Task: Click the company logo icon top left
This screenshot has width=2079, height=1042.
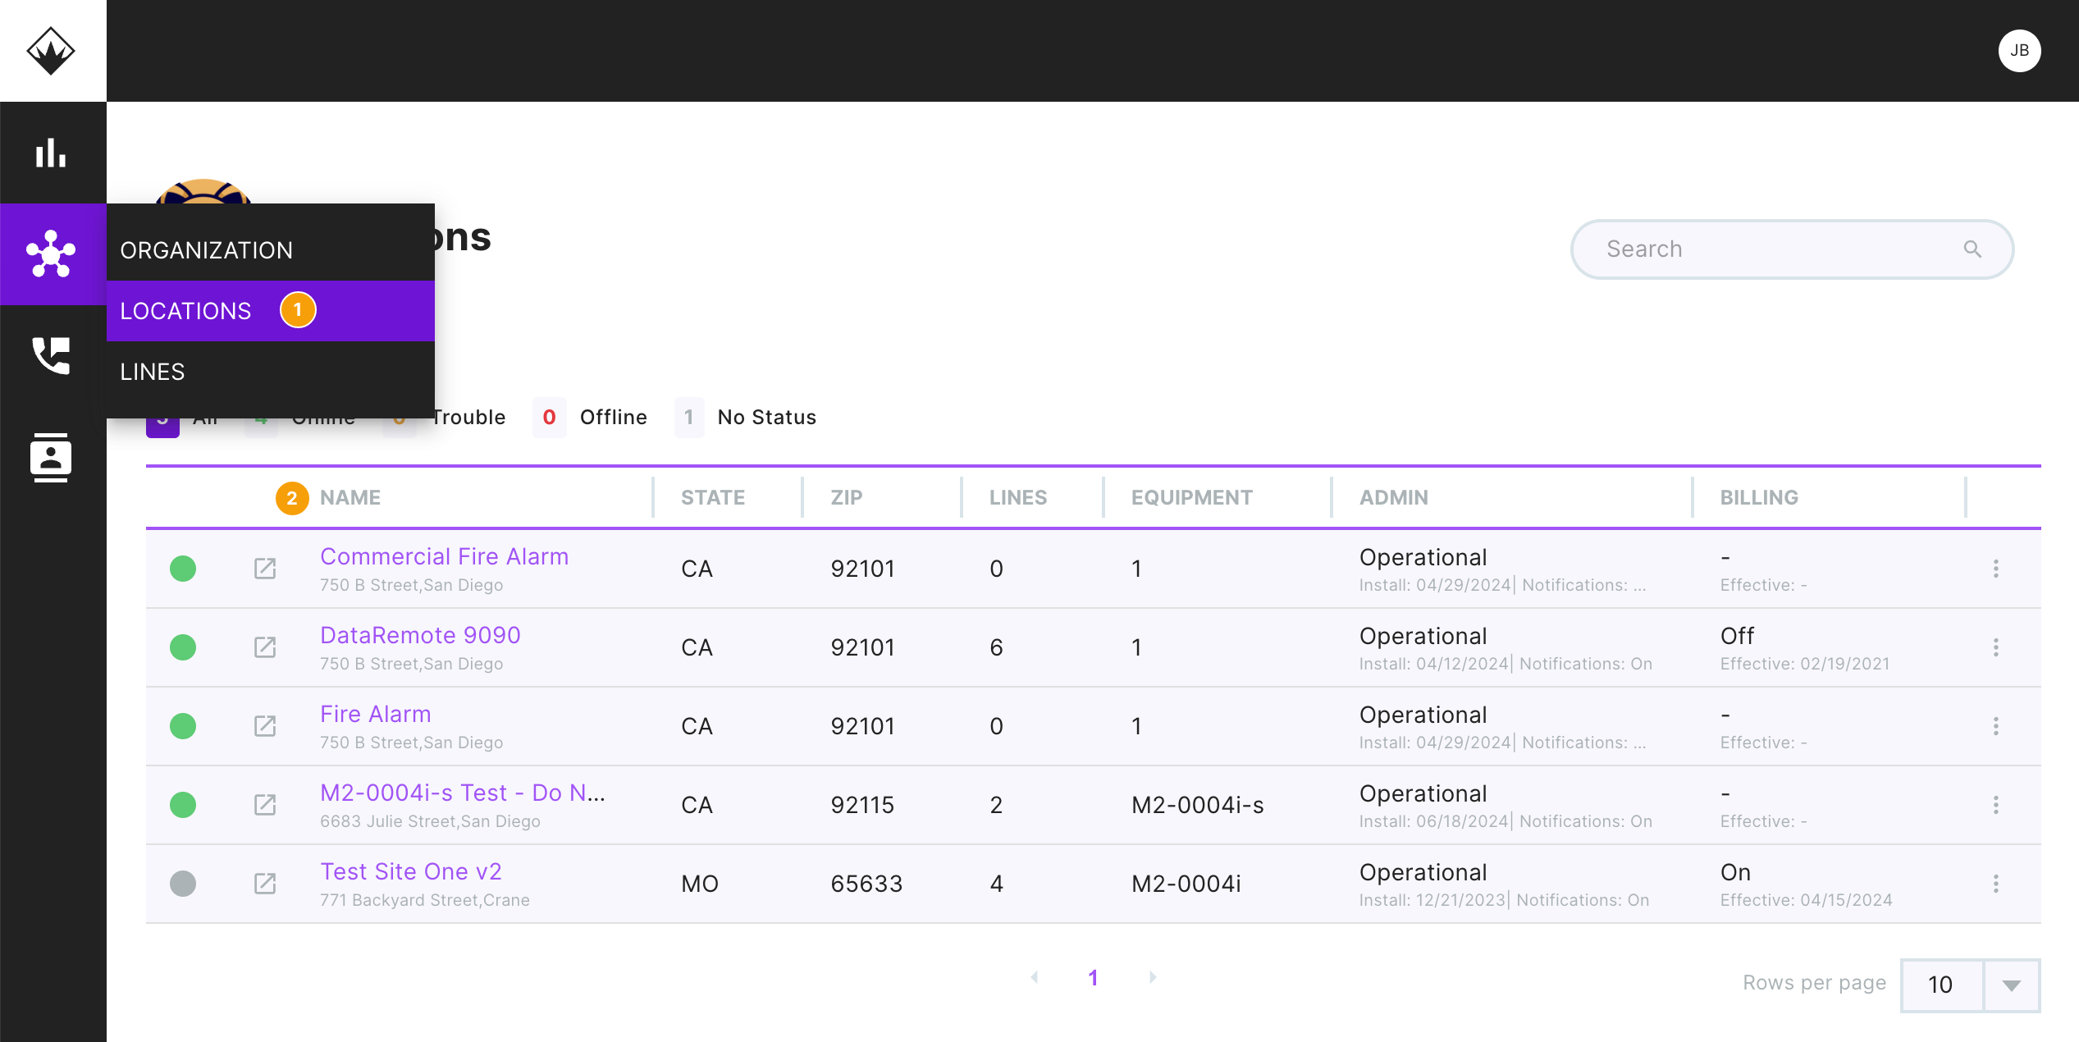Action: (x=52, y=50)
